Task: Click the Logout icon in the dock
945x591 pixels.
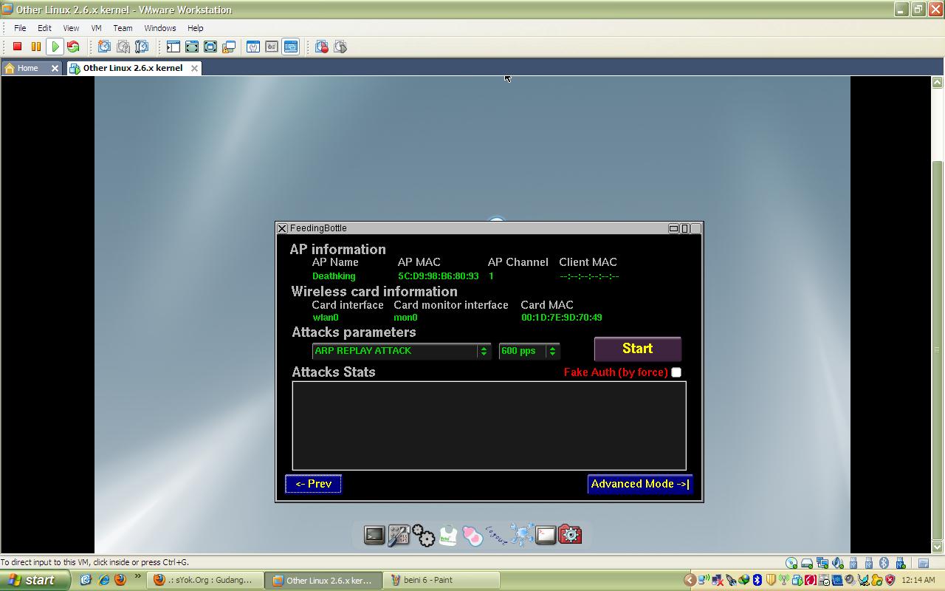Action: point(497,535)
